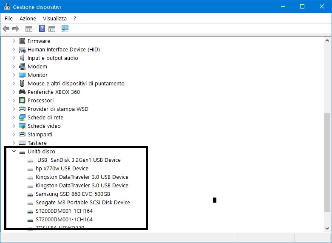
Task: Click the XBOX 360 gamepad icon
Action: pyautogui.click(x=22, y=92)
